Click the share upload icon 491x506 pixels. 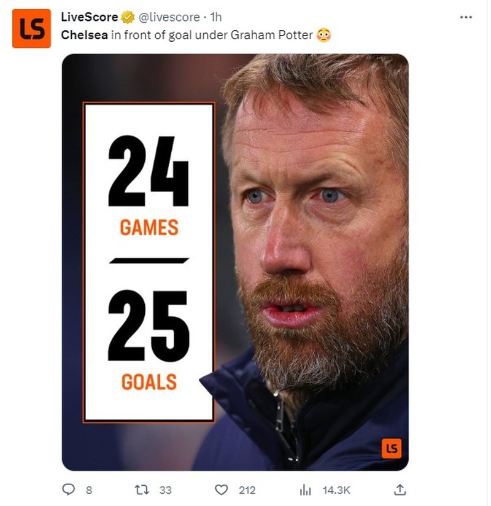[x=400, y=489]
